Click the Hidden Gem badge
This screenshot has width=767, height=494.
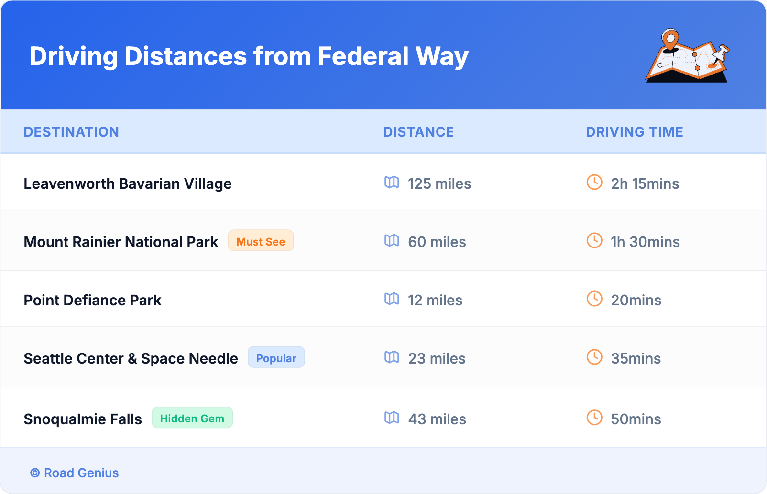[x=192, y=419]
